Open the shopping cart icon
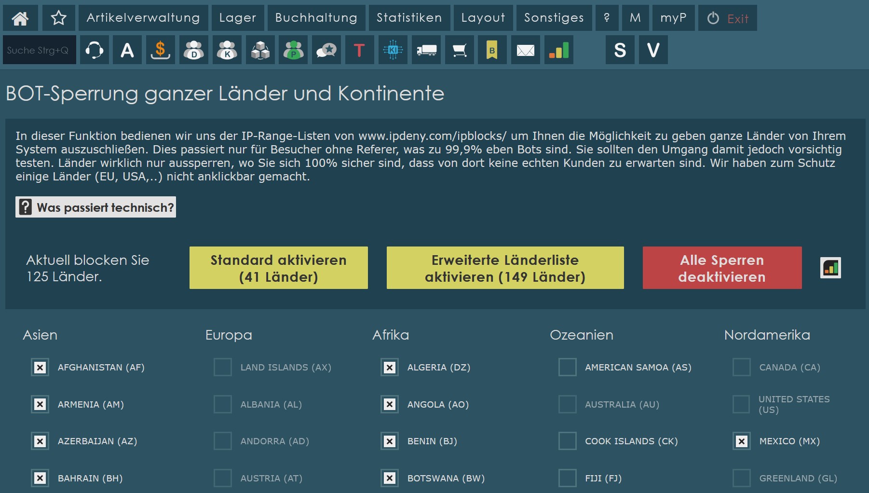Screen dimensions: 869x493 [460, 50]
